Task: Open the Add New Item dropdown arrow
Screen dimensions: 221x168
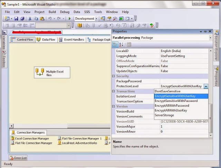Action: (11, 19)
